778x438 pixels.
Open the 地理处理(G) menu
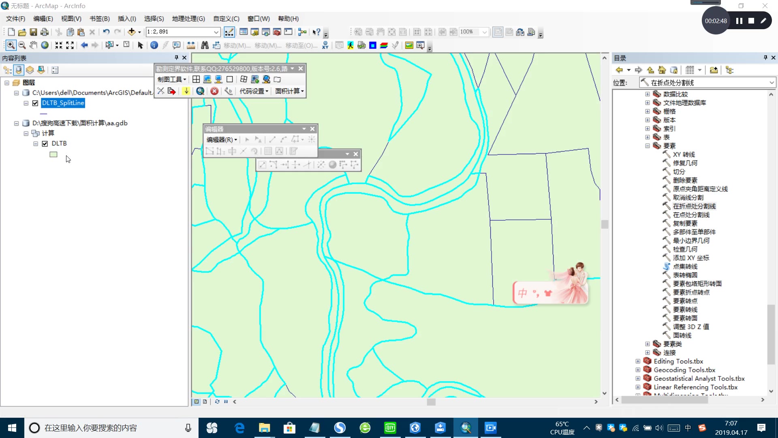point(188,19)
